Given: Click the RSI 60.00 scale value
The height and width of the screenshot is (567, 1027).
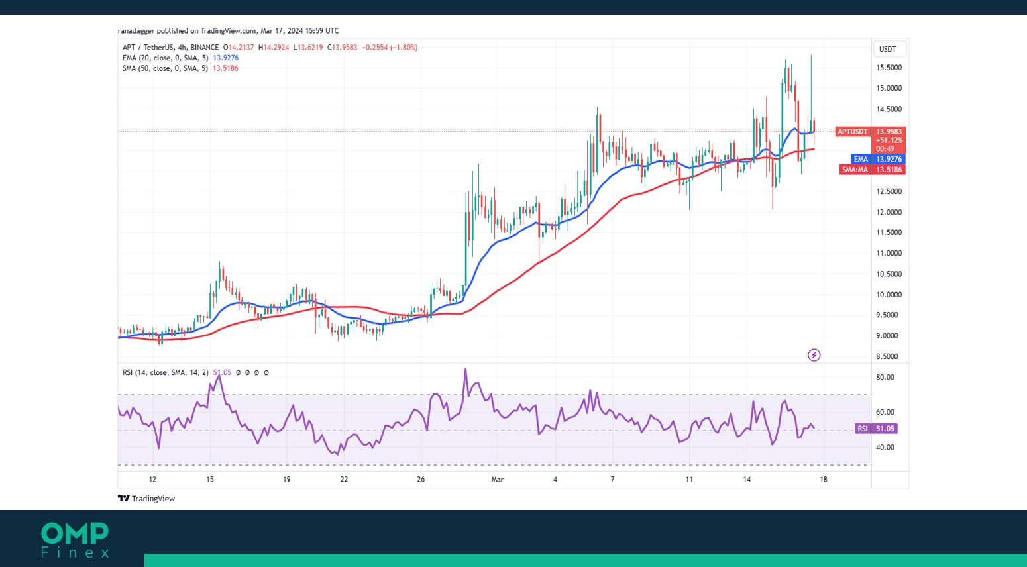Looking at the screenshot, I should [x=885, y=412].
